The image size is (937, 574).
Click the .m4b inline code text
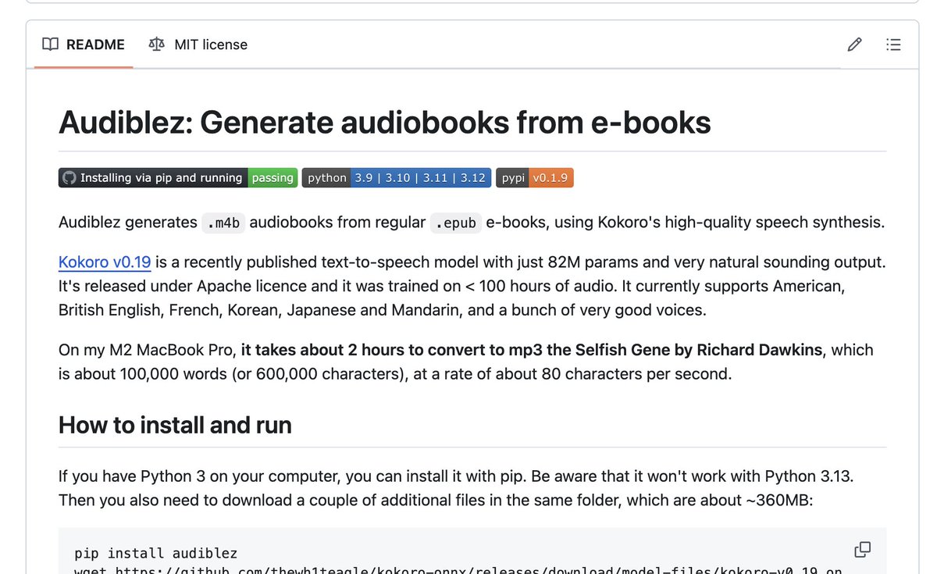[224, 223]
